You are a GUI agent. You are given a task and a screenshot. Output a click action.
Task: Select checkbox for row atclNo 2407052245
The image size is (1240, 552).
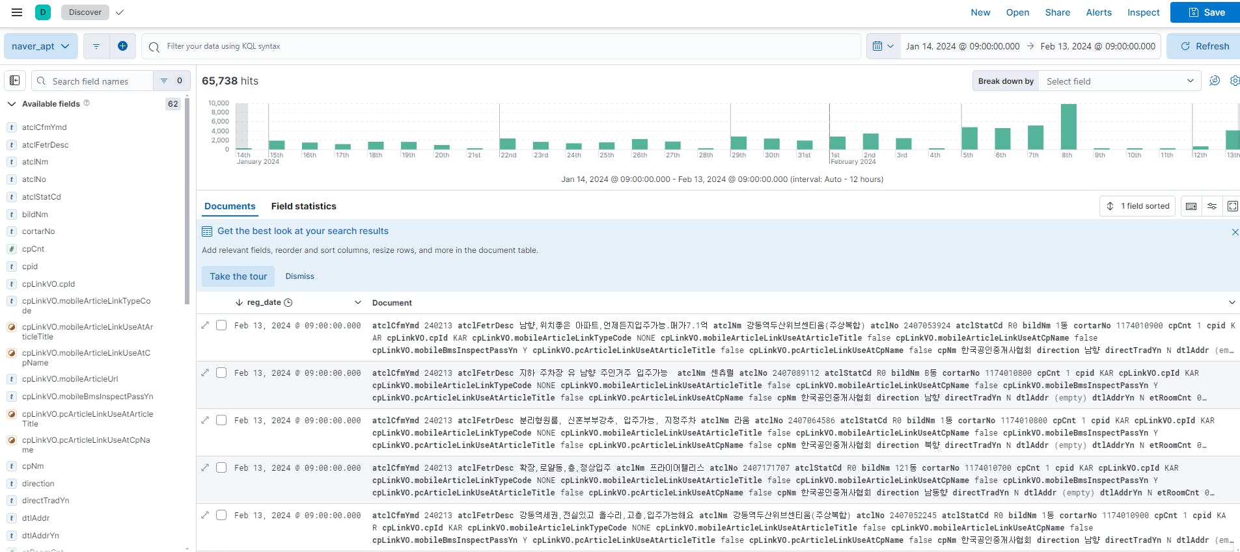pyautogui.click(x=221, y=515)
